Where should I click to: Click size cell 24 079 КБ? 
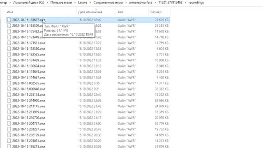(161, 106)
